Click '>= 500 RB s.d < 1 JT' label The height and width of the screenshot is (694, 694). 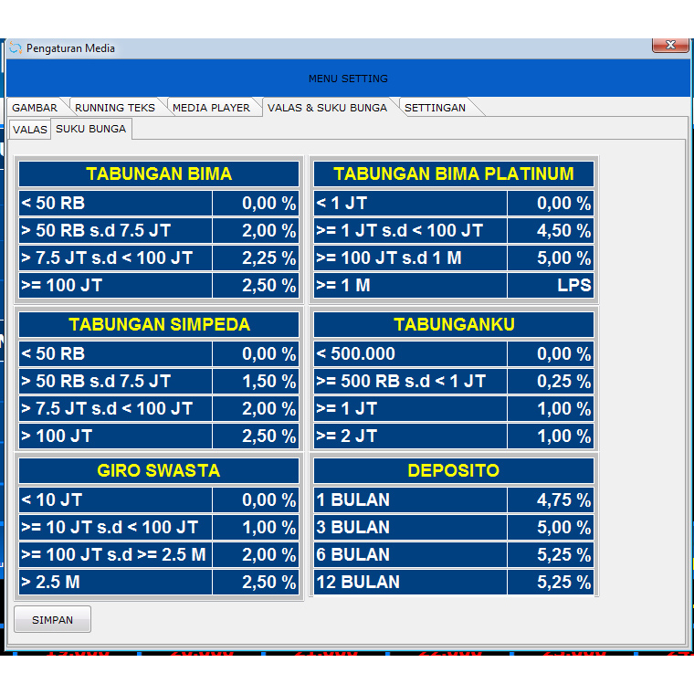[410, 381]
